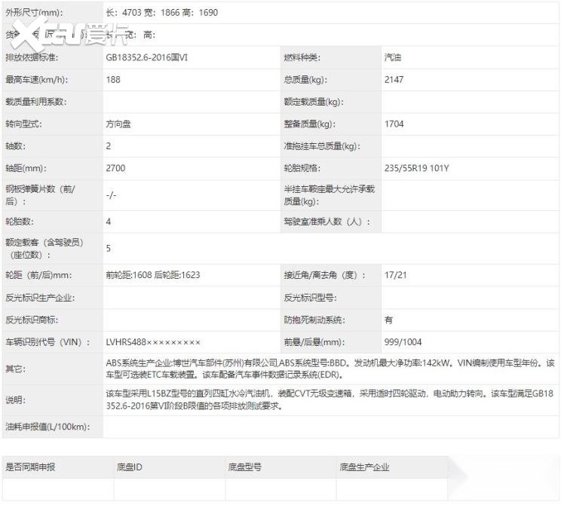Select the curb weight value 1704
The width and height of the screenshot is (561, 505).
[x=394, y=124]
